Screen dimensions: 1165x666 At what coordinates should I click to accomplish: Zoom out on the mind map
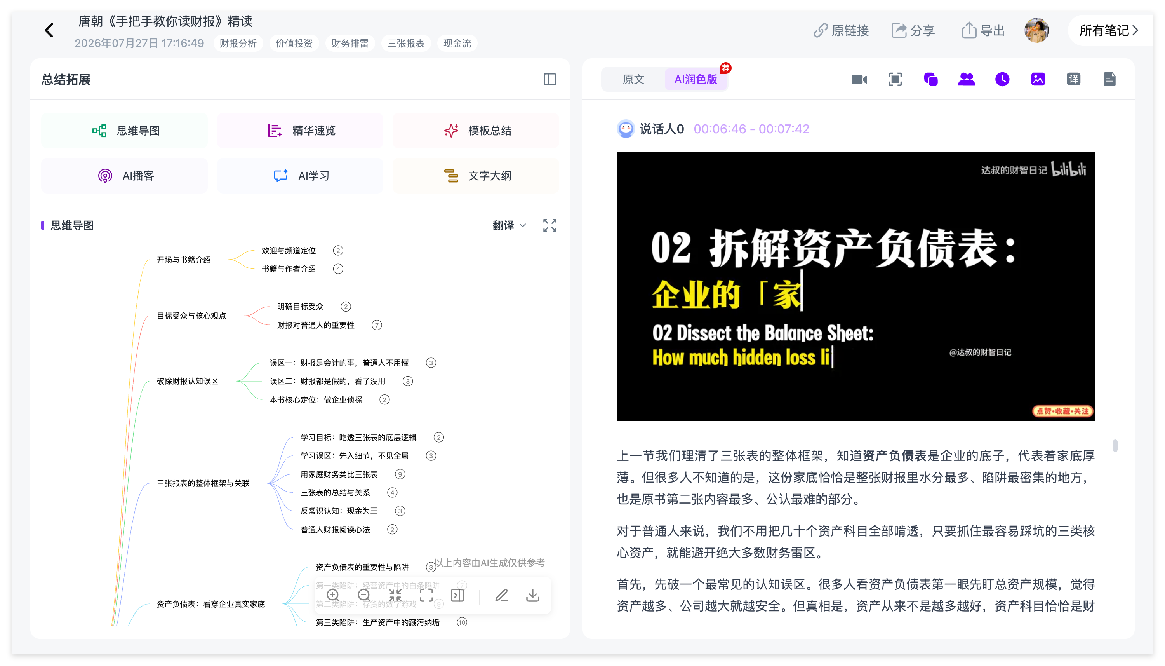point(364,595)
